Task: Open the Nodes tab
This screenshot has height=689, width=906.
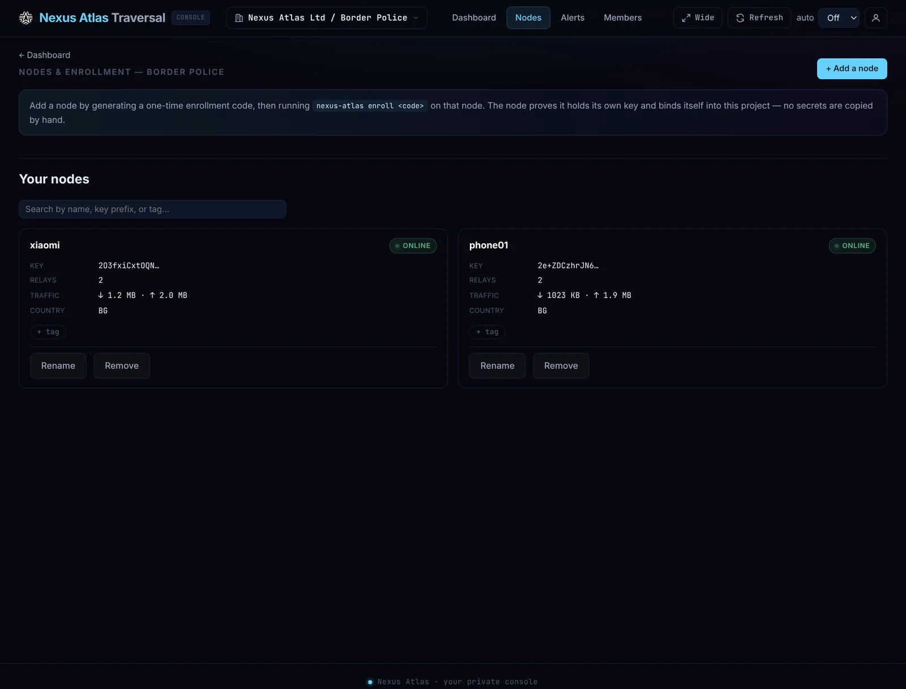Action: (528, 18)
